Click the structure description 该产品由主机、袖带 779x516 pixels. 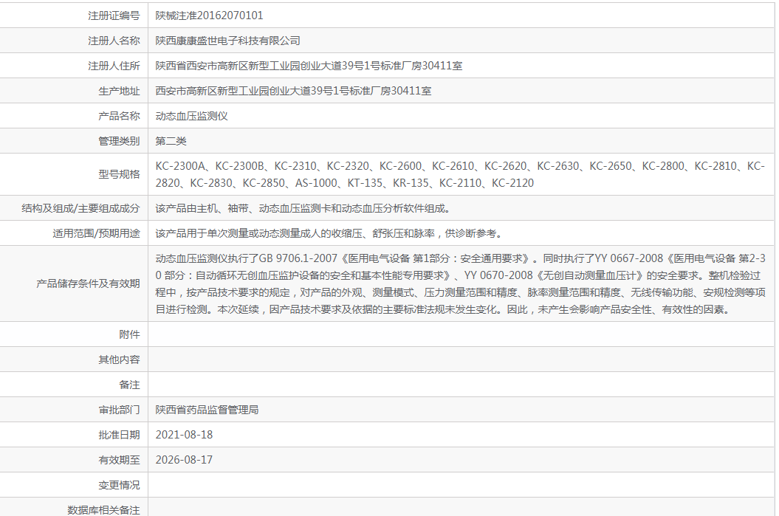[x=303, y=209]
